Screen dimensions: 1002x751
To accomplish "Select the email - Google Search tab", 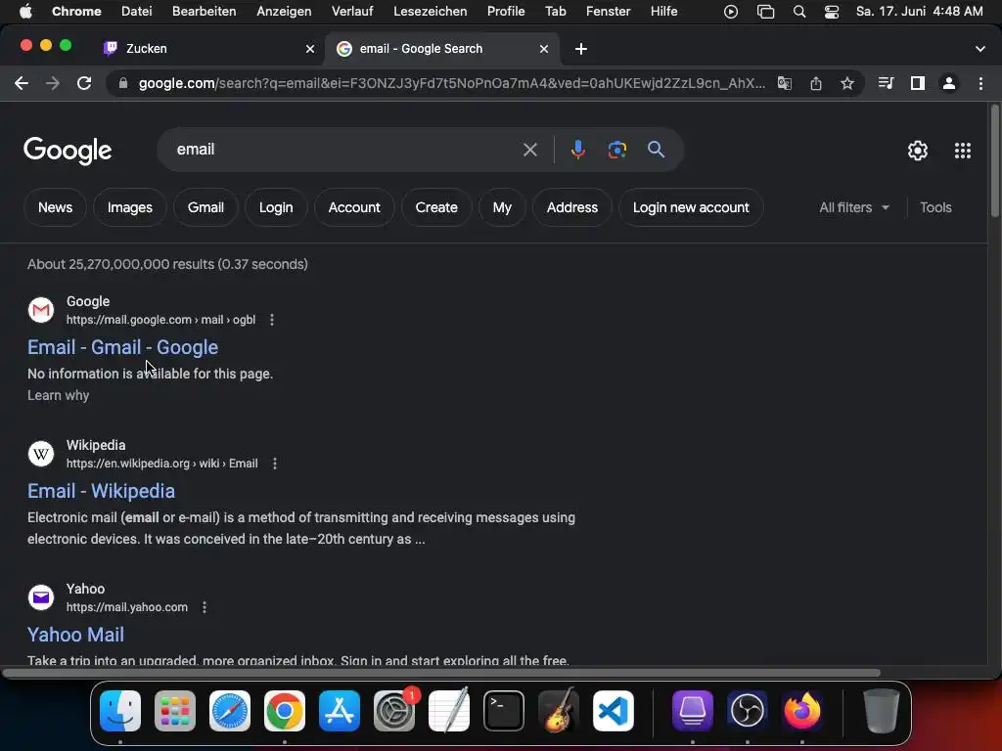I will (x=442, y=49).
